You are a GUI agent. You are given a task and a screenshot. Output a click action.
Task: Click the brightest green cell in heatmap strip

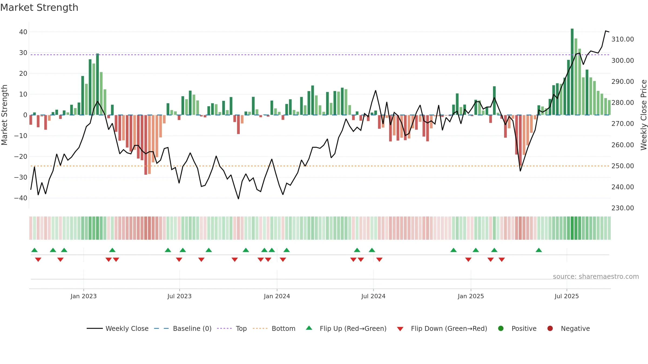click(572, 228)
